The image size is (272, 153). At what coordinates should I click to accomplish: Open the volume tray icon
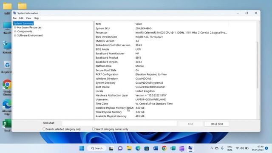coord(242,148)
